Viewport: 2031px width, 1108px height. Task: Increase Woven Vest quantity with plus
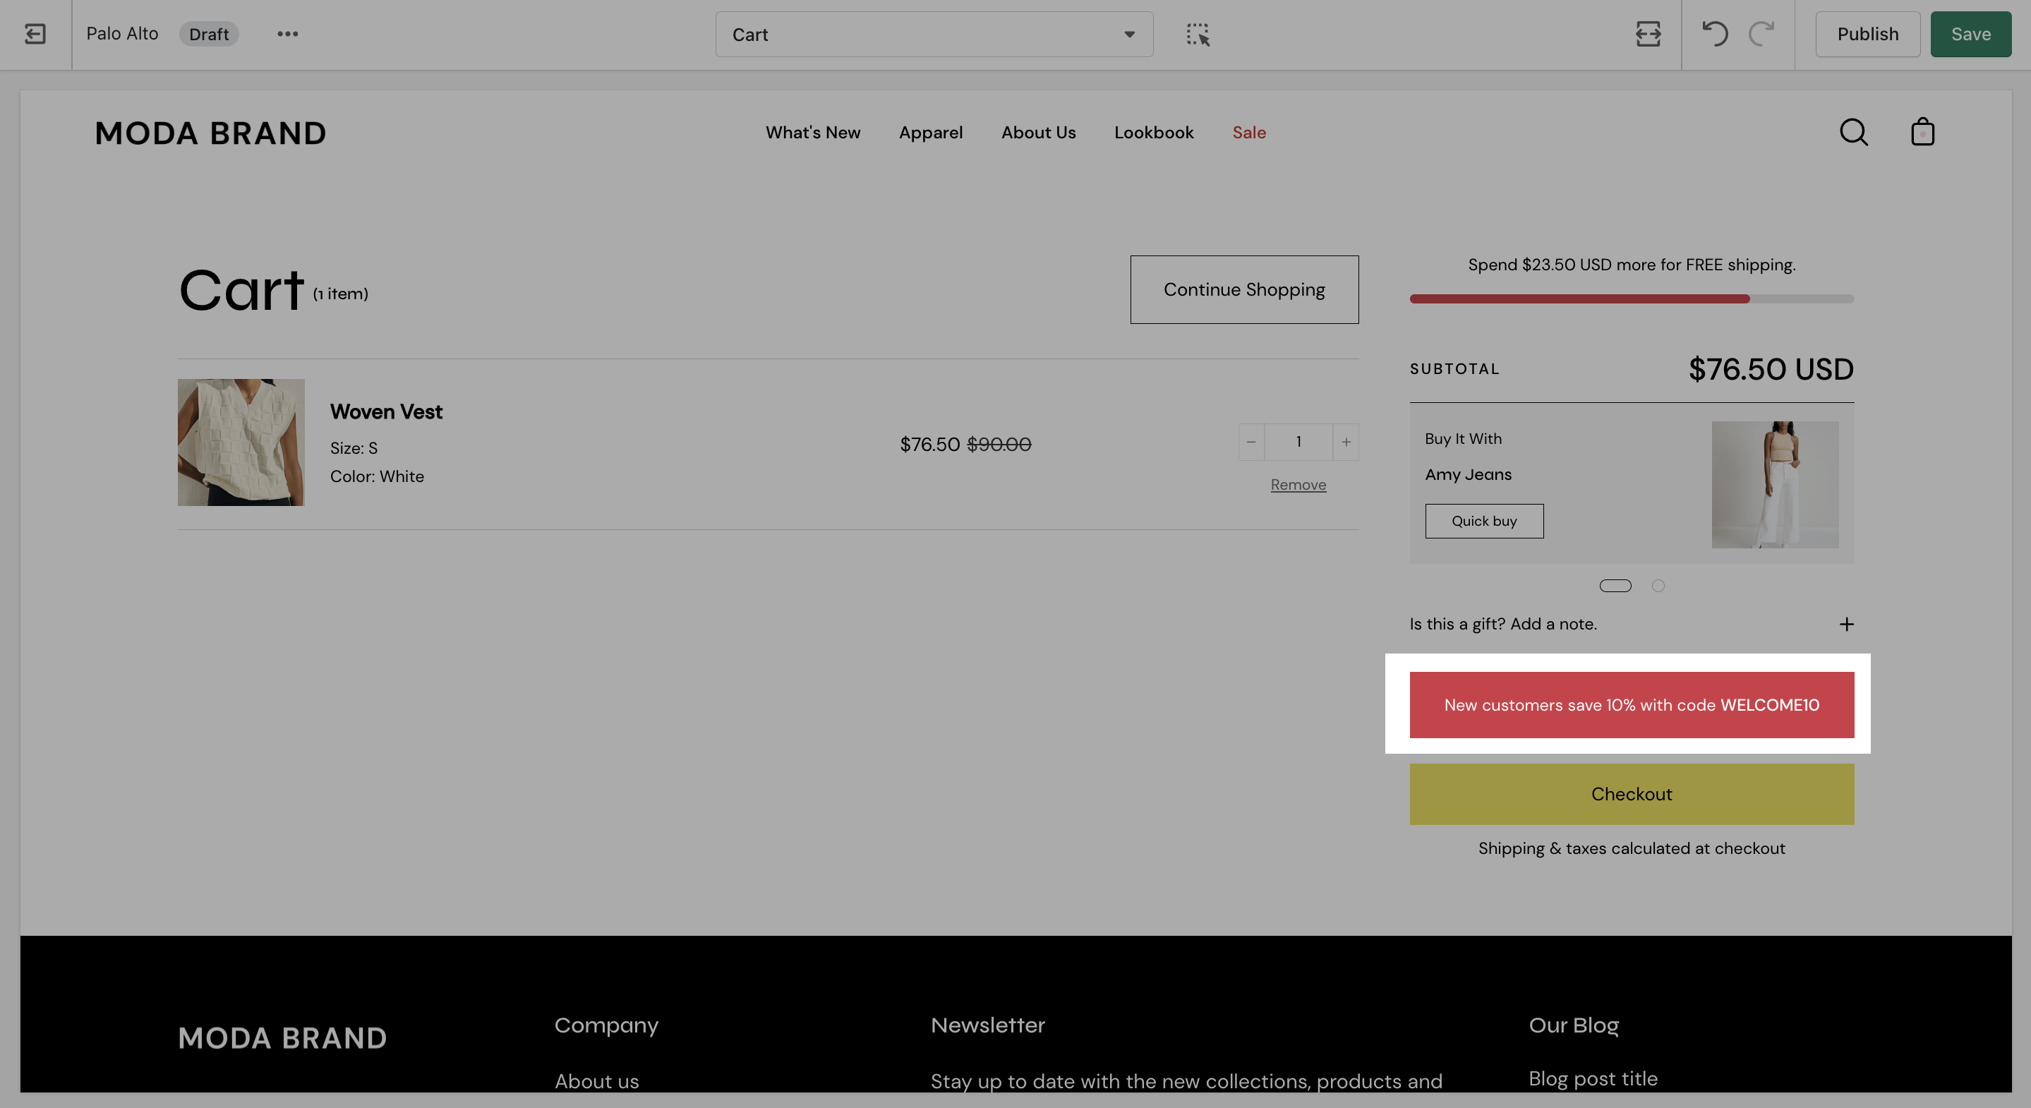(x=1346, y=442)
